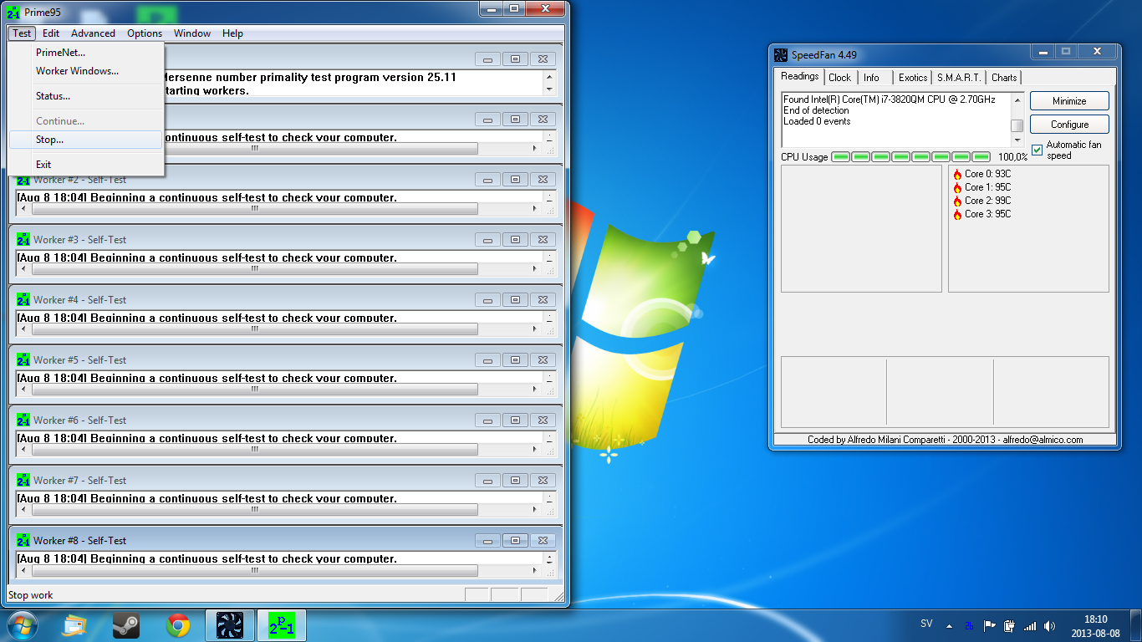Click Worker #7 window icon
1142x642 pixels.
click(23, 481)
